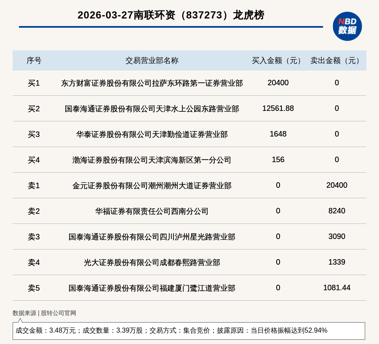Click the 成交金额 summary note box
The image size is (379, 344).
[189, 331]
